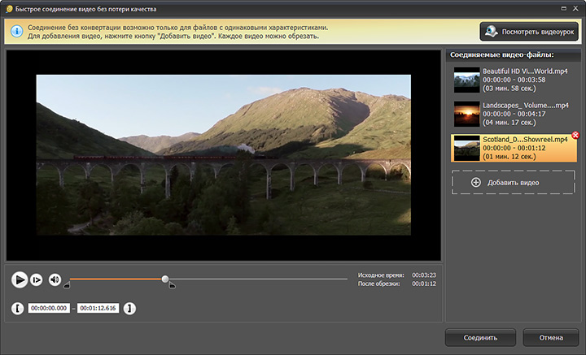Click the next frame step button

37,279
